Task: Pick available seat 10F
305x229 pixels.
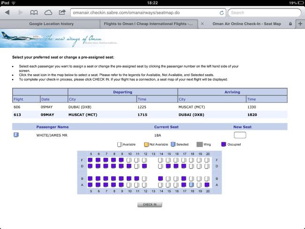Action: point(129,160)
